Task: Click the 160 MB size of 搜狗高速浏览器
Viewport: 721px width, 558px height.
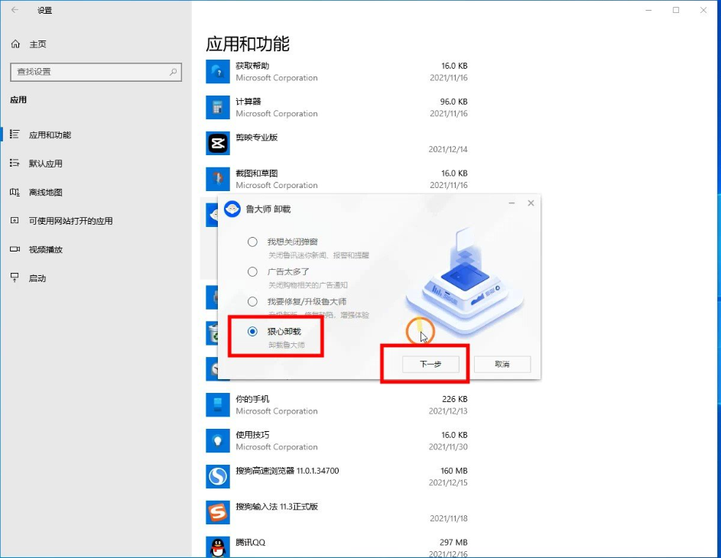Action: [454, 471]
